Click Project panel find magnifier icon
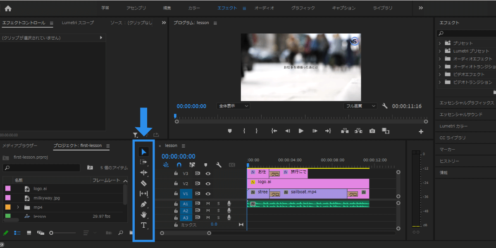Viewport: 496px width, 248px height. point(120,233)
